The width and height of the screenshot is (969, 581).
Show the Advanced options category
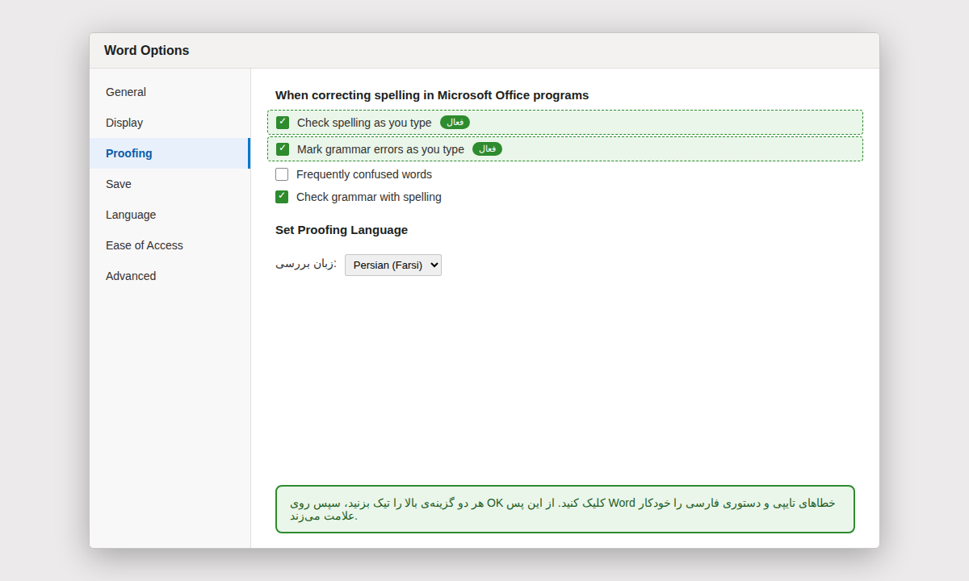click(x=170, y=276)
